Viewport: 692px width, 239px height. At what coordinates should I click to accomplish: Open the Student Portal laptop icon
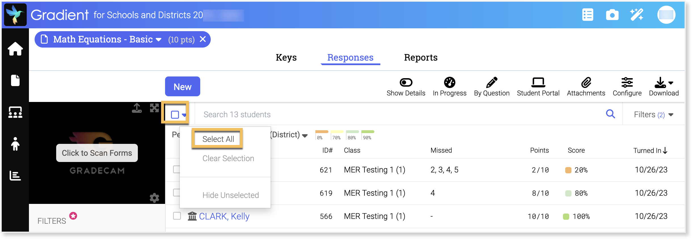point(538,82)
